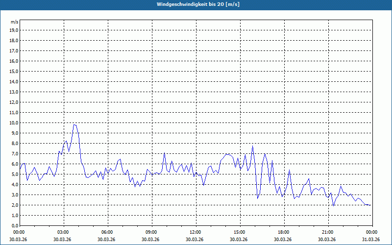The width and height of the screenshot is (392, 245).
Task: Click the 15,0 y-axis label
Action: point(14,71)
